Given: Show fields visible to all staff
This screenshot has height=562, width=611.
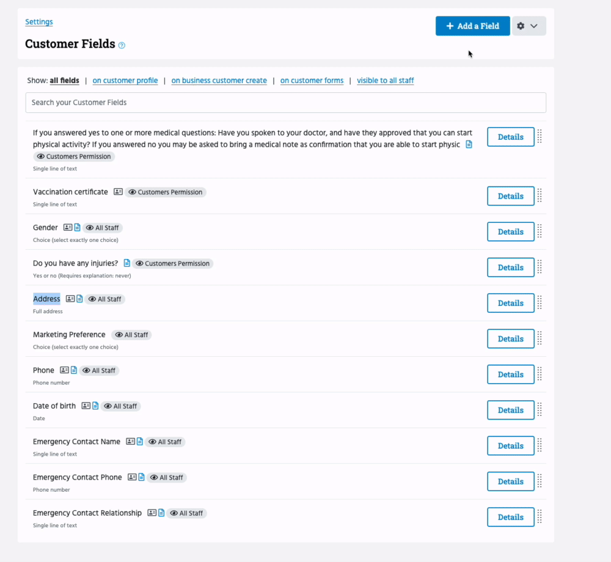Looking at the screenshot, I should pos(386,81).
